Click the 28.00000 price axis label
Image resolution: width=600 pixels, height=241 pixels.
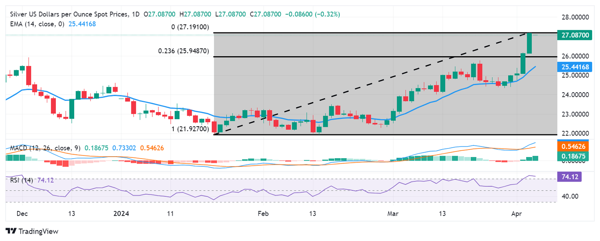(x=577, y=18)
